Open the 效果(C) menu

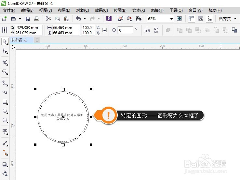pos(101,10)
